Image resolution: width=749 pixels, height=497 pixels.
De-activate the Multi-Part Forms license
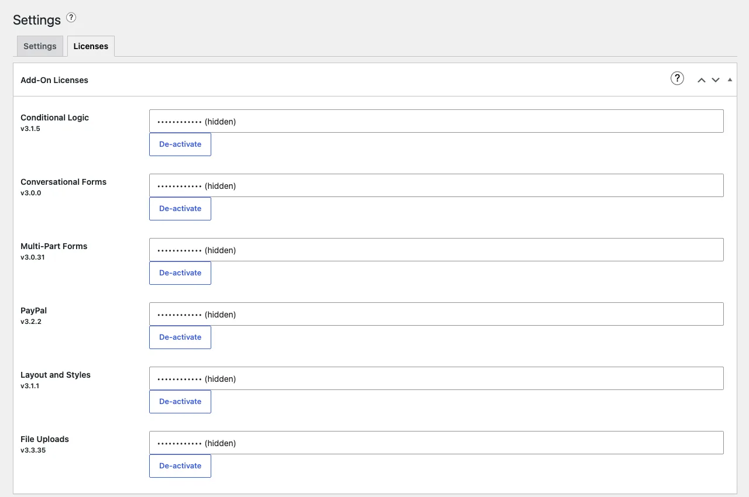tap(180, 273)
